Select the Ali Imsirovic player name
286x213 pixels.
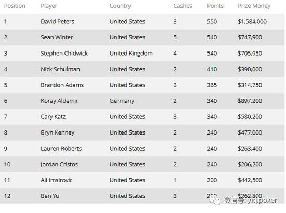[x=57, y=180]
